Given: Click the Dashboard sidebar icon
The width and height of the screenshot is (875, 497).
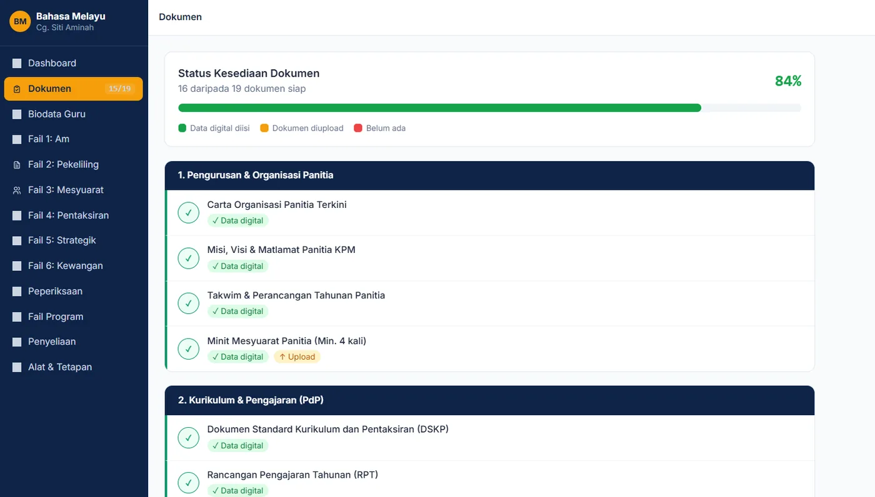Looking at the screenshot, I should [x=17, y=63].
